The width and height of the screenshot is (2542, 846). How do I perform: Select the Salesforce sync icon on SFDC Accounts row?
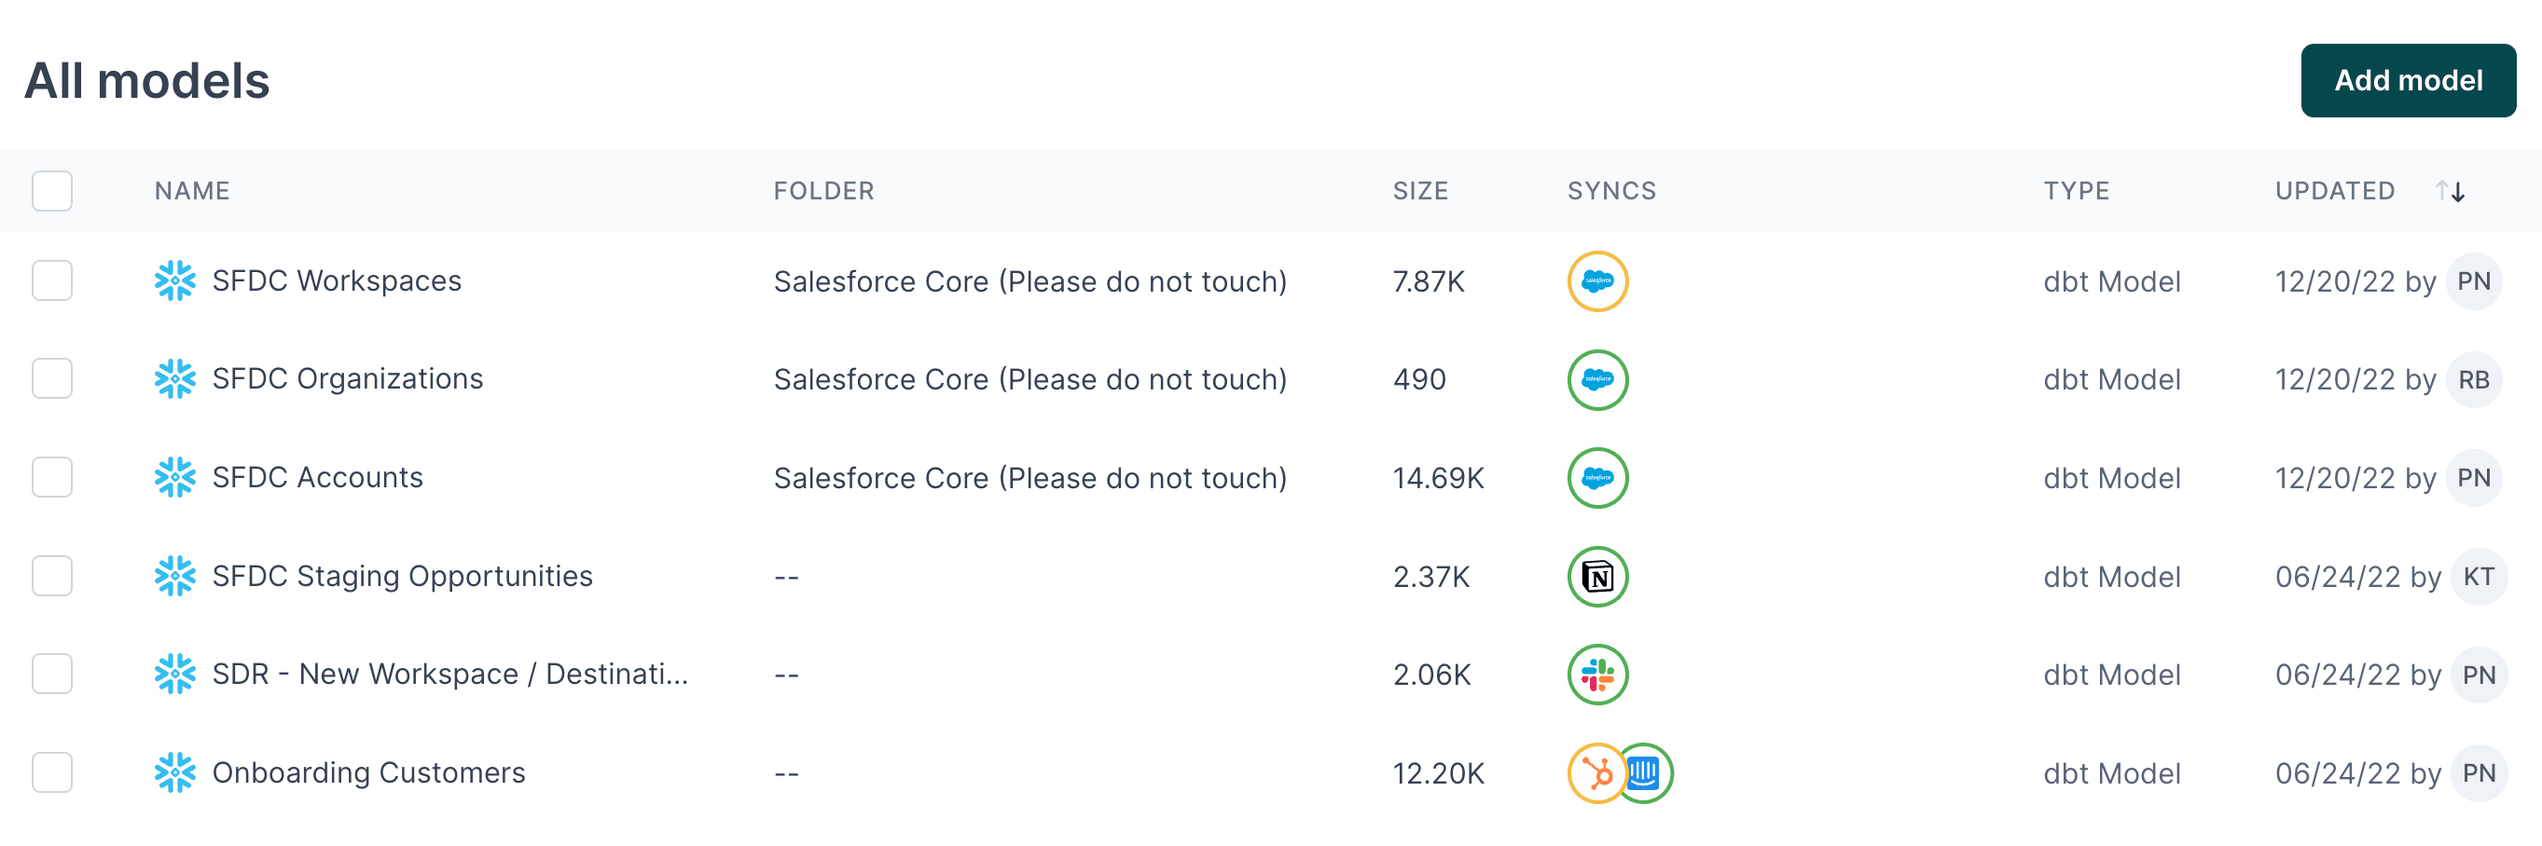(x=1596, y=477)
